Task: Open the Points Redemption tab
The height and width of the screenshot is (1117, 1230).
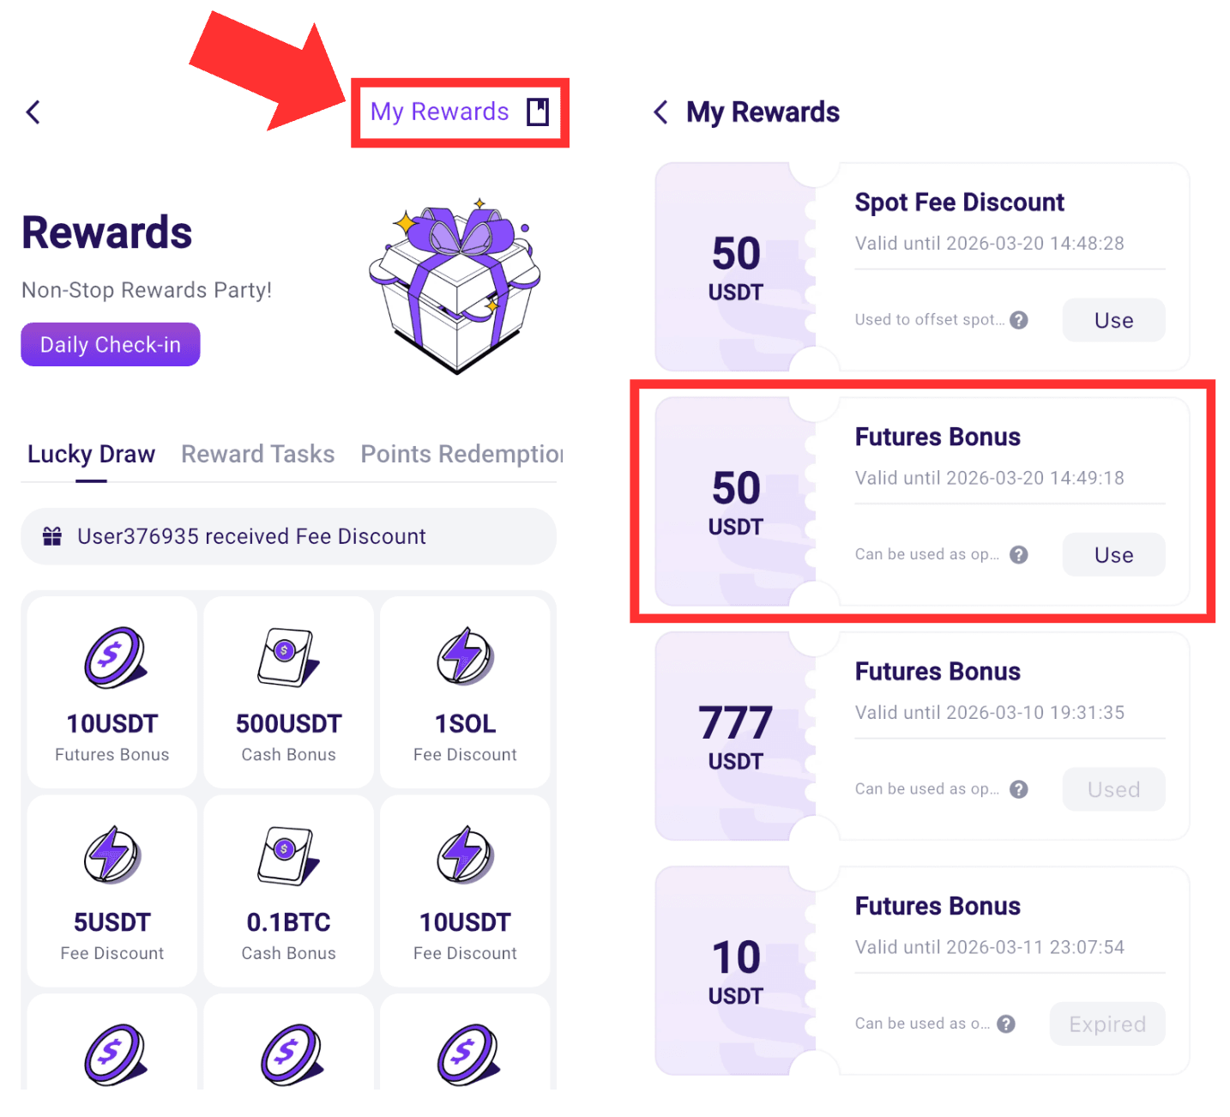Action: pyautogui.click(x=461, y=454)
